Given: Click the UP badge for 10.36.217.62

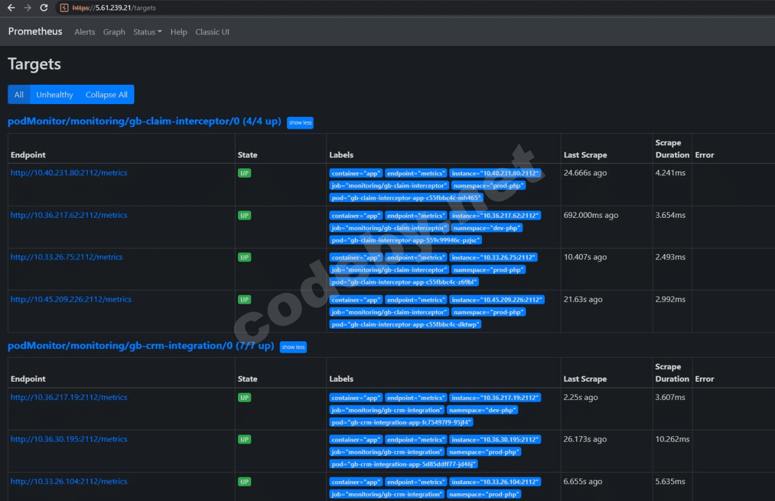Looking at the screenshot, I should pyautogui.click(x=245, y=215).
